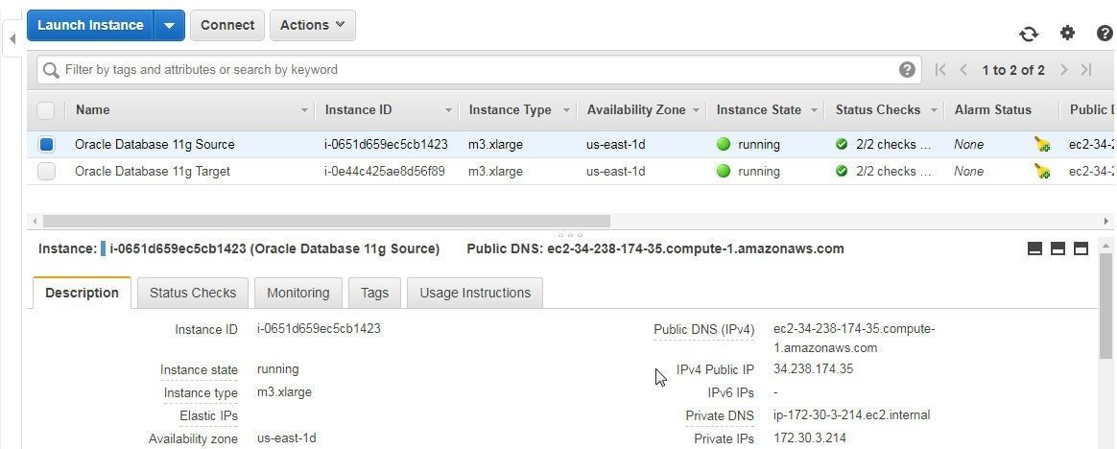Click the Alarm Status column header
This screenshot has width=1117, height=449.
992,110
